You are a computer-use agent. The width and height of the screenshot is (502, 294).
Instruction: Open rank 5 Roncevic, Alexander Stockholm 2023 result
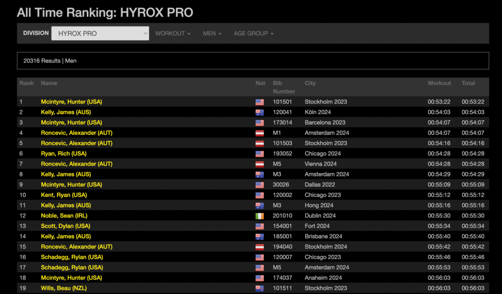coord(76,143)
